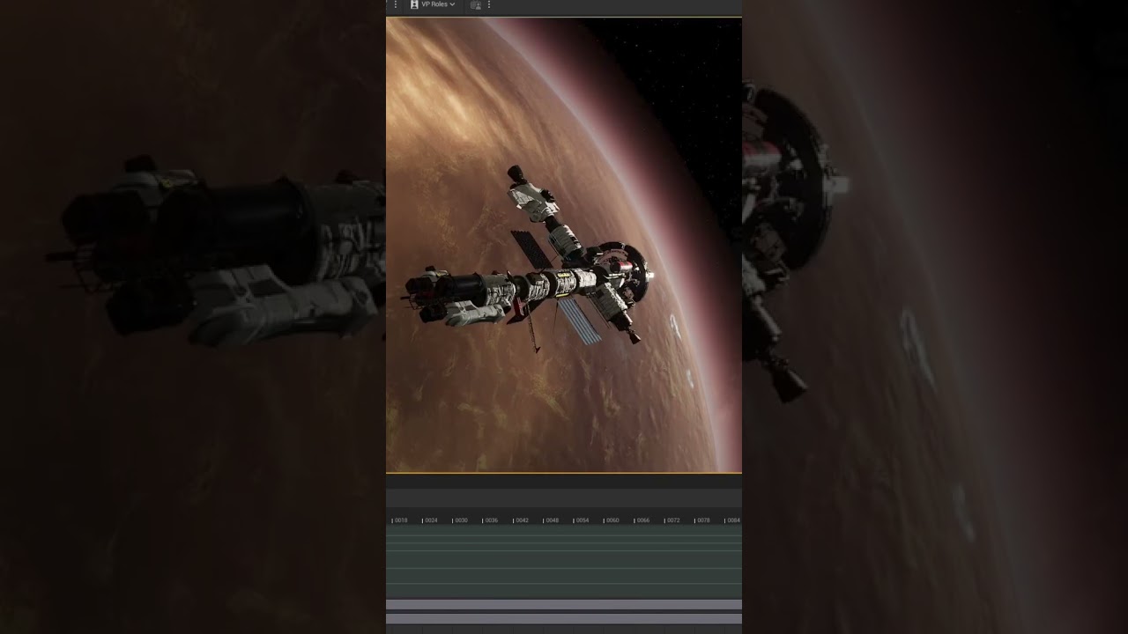Jump to frame 0030 on the timeline ruler
This screenshot has width=1128, height=634.
pos(461,520)
